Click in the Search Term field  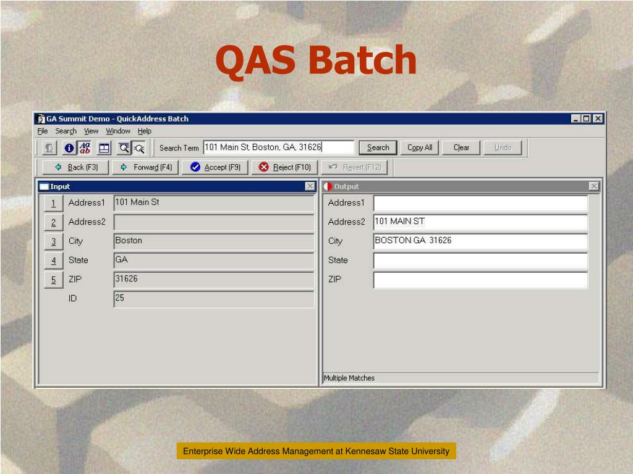click(x=279, y=148)
